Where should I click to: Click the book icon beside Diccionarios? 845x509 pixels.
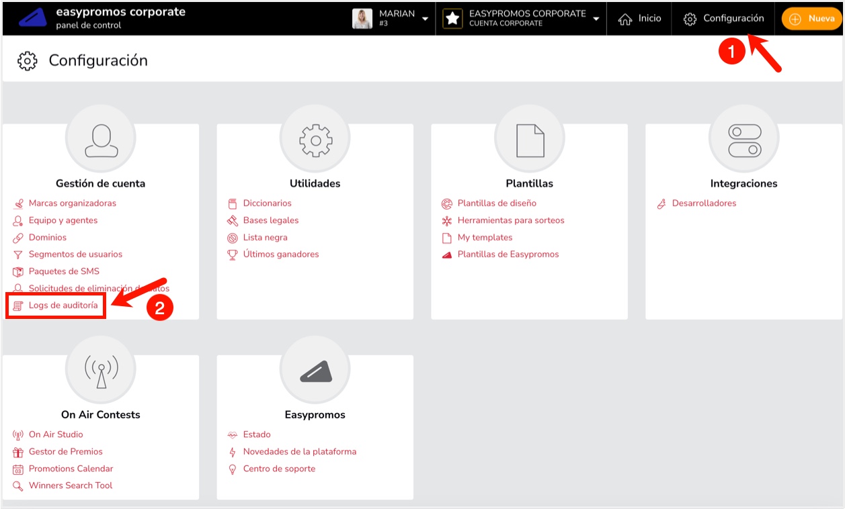click(x=233, y=203)
